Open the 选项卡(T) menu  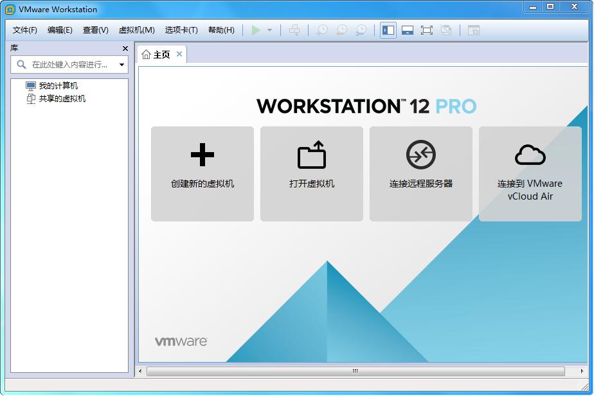click(181, 30)
